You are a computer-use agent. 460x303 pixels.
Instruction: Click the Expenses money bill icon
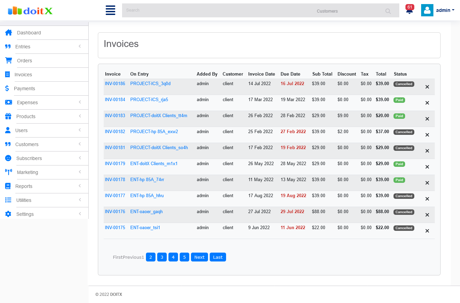click(x=9, y=102)
